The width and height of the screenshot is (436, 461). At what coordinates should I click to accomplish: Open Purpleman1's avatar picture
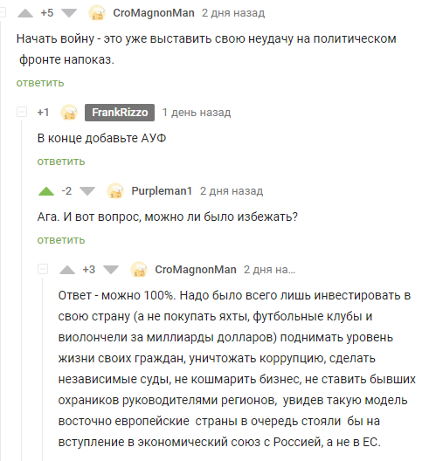click(x=115, y=191)
